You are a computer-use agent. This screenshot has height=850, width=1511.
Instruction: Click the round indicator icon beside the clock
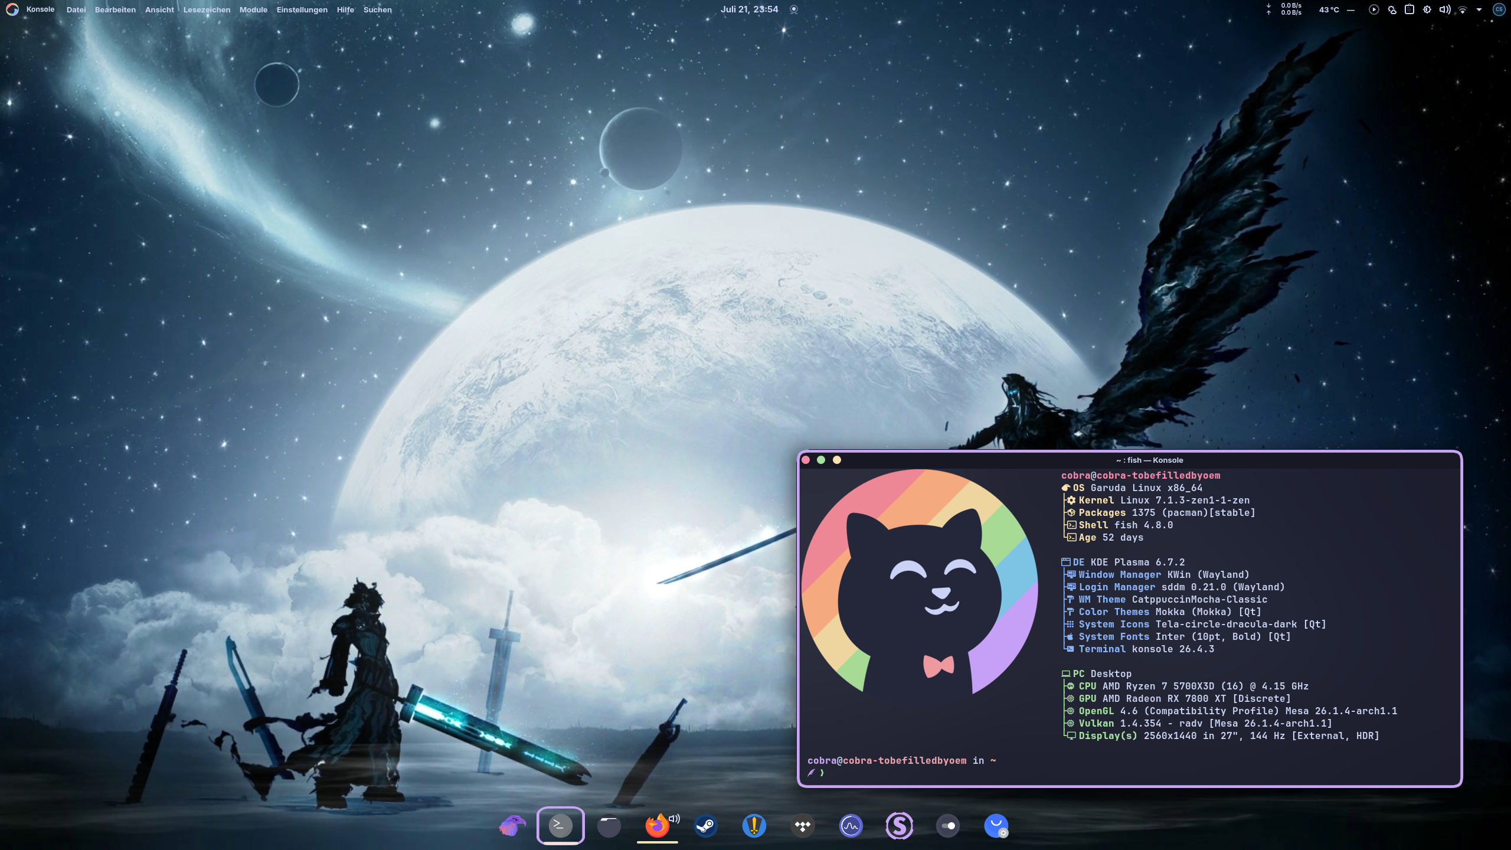[794, 9]
